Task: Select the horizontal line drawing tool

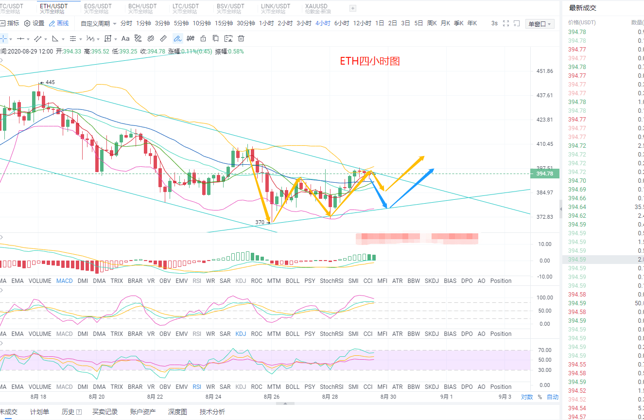Action: (20, 38)
